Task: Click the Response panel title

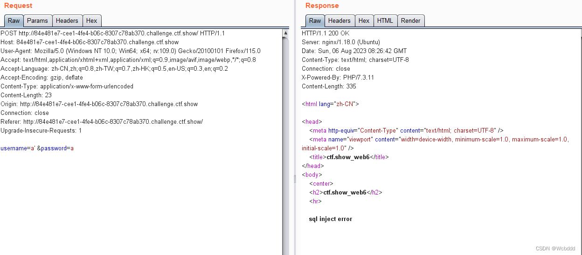Action: pyautogui.click(x=322, y=6)
